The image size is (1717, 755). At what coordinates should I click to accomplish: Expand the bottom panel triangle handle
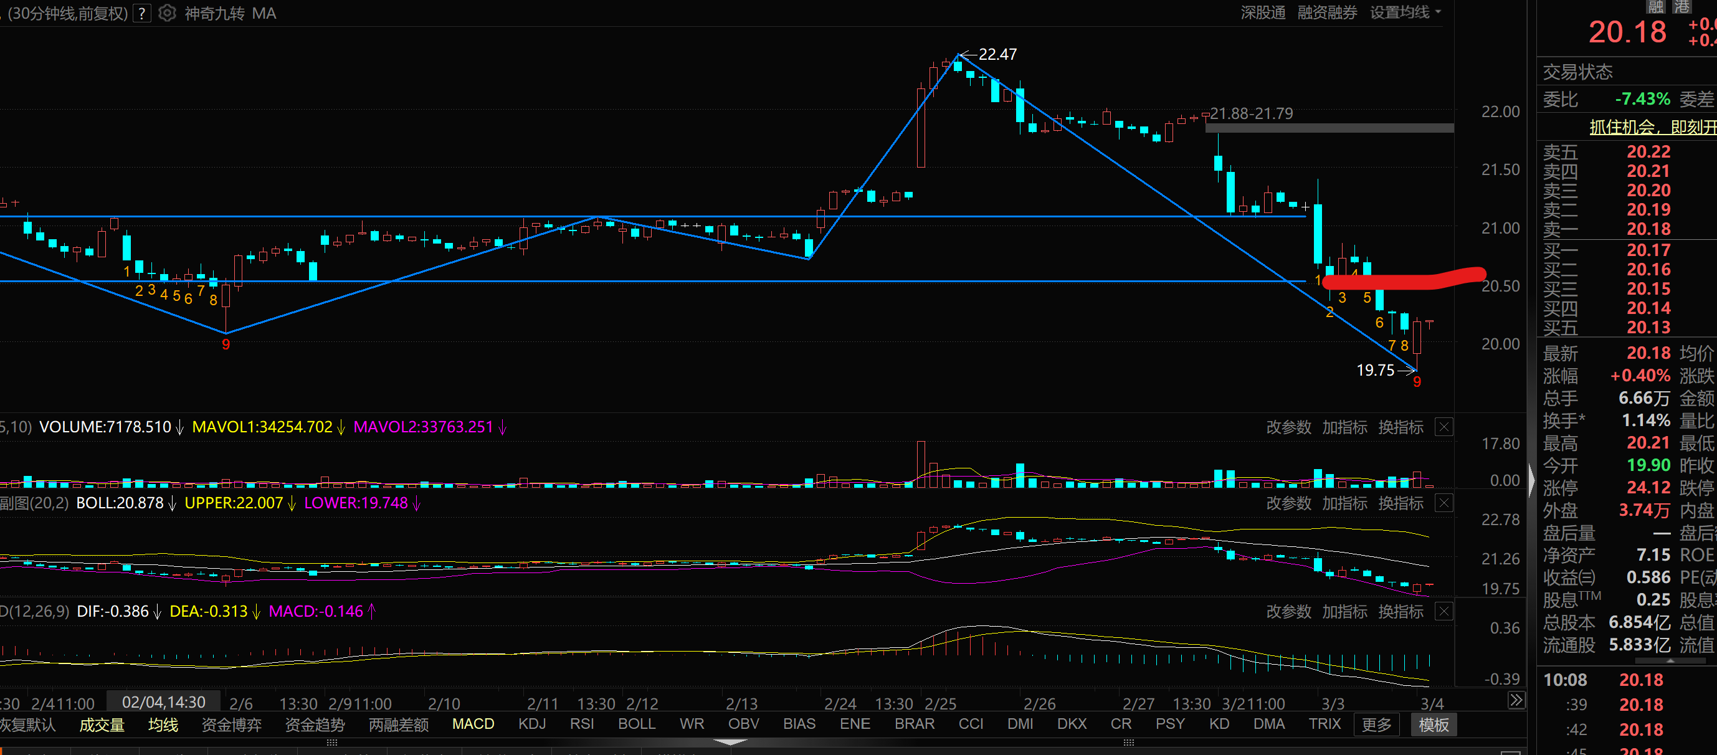coord(730,743)
